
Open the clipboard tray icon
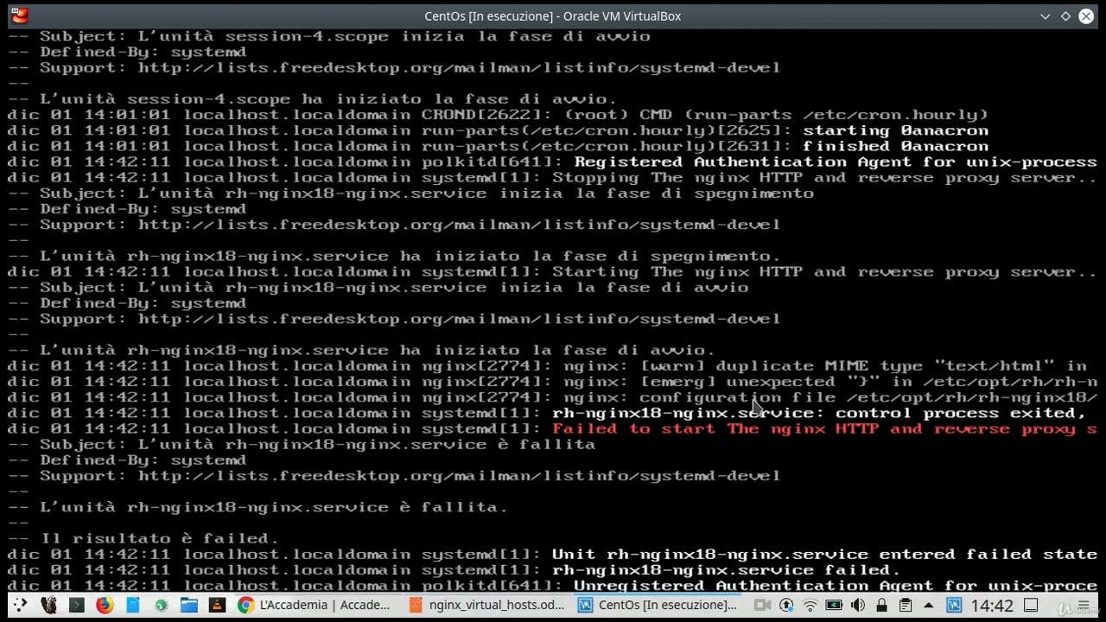[906, 605]
